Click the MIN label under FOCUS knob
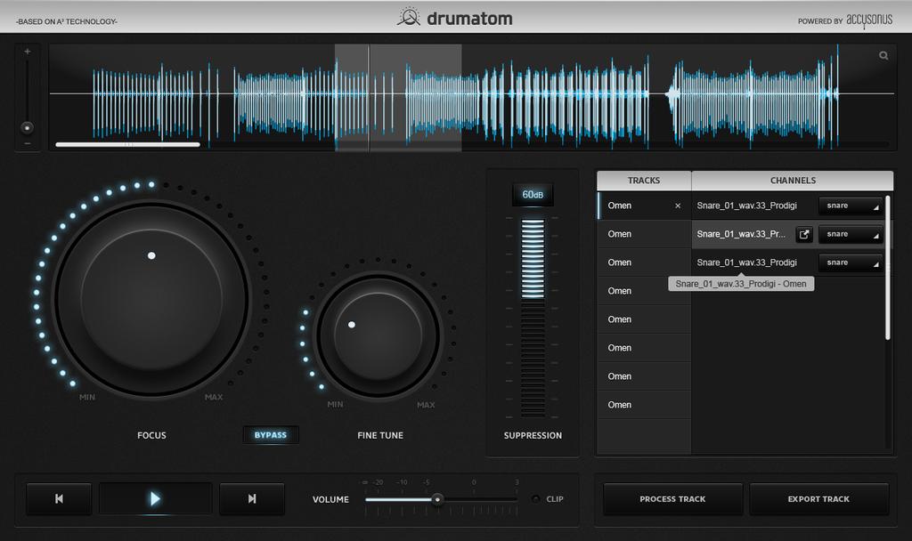 coord(87,398)
